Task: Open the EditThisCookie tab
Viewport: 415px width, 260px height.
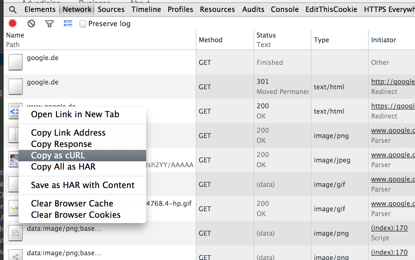Action: (331, 10)
